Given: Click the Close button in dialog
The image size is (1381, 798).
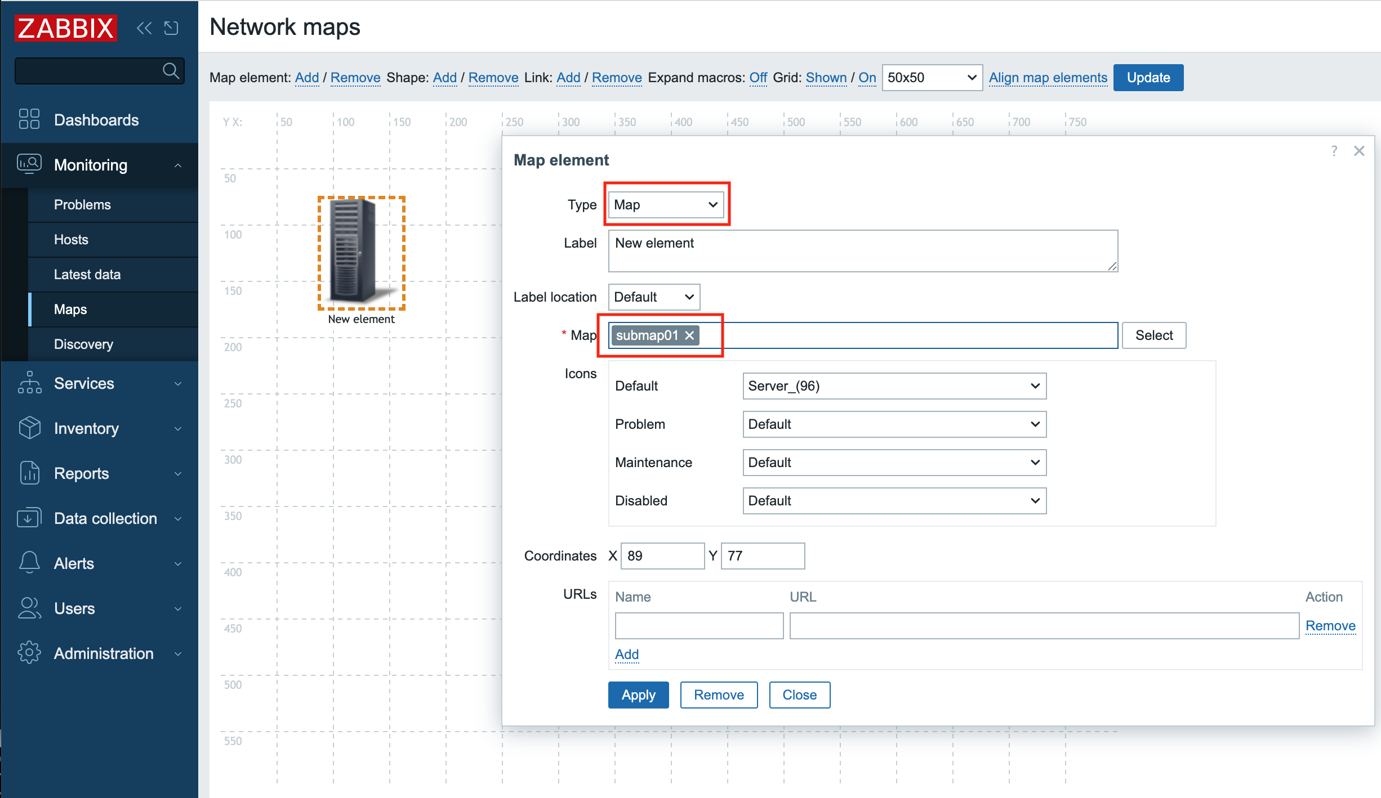Looking at the screenshot, I should pos(800,695).
